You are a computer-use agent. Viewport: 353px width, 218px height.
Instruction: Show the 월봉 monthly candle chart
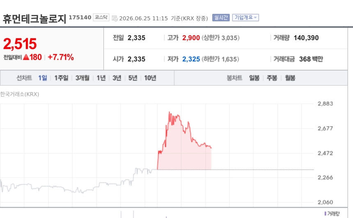290,78
